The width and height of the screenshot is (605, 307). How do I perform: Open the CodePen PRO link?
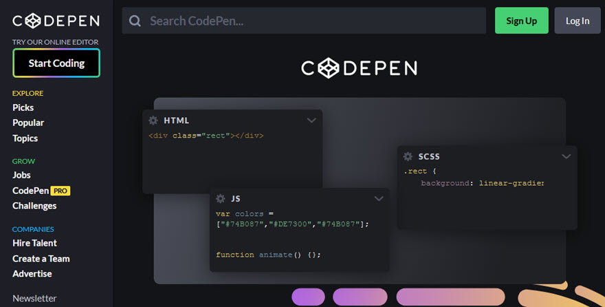[x=41, y=191]
